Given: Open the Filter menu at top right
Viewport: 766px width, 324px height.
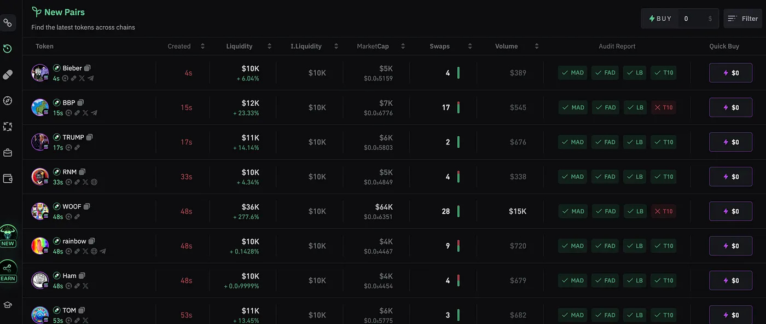Looking at the screenshot, I should tap(742, 18).
